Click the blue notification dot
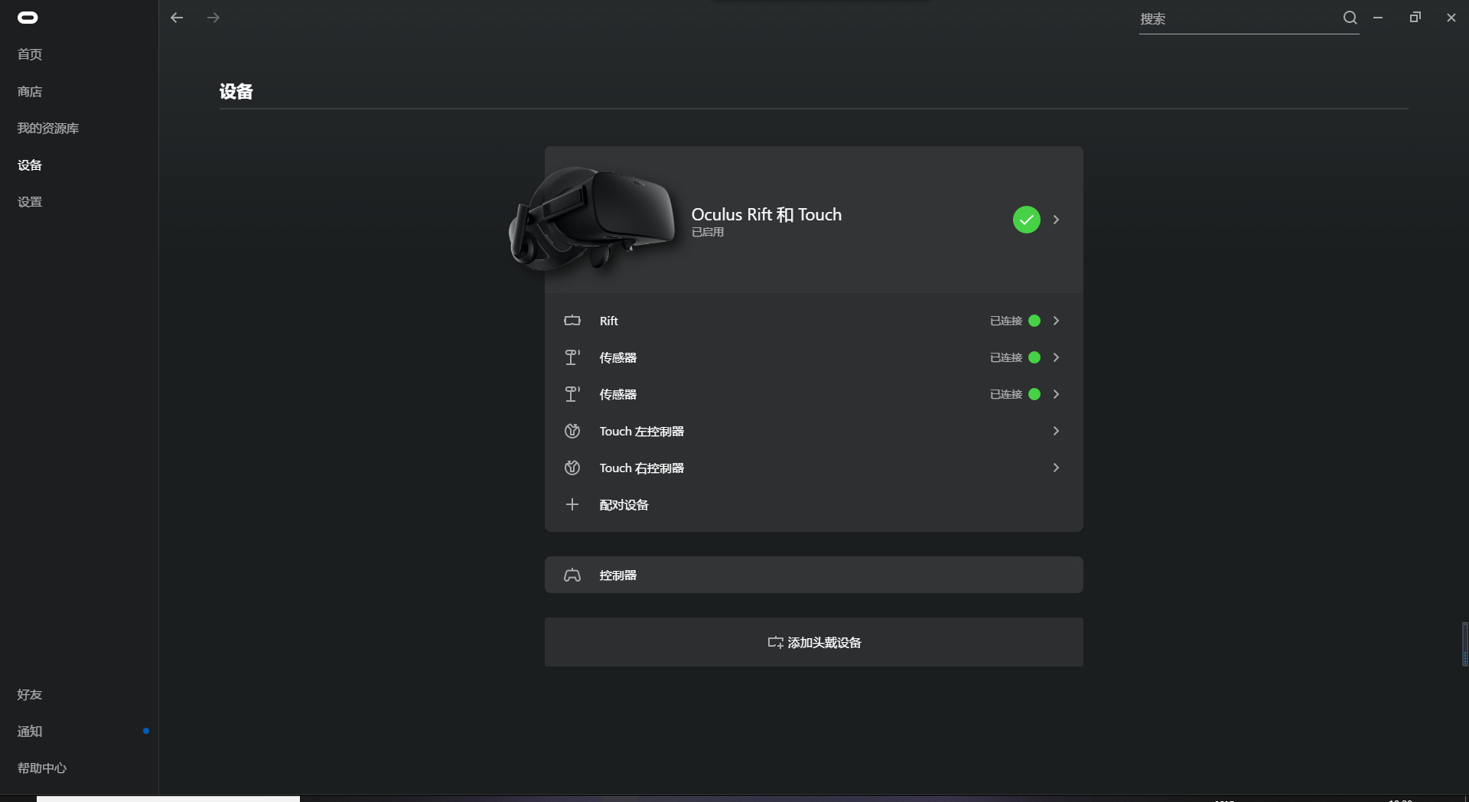 click(x=146, y=731)
